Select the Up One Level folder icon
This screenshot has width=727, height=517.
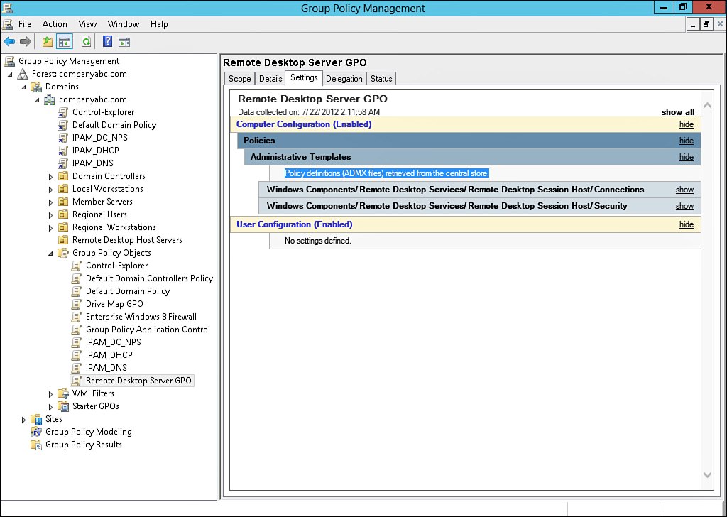pos(47,41)
